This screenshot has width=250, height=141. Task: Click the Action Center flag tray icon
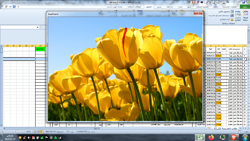click(x=46, y=137)
